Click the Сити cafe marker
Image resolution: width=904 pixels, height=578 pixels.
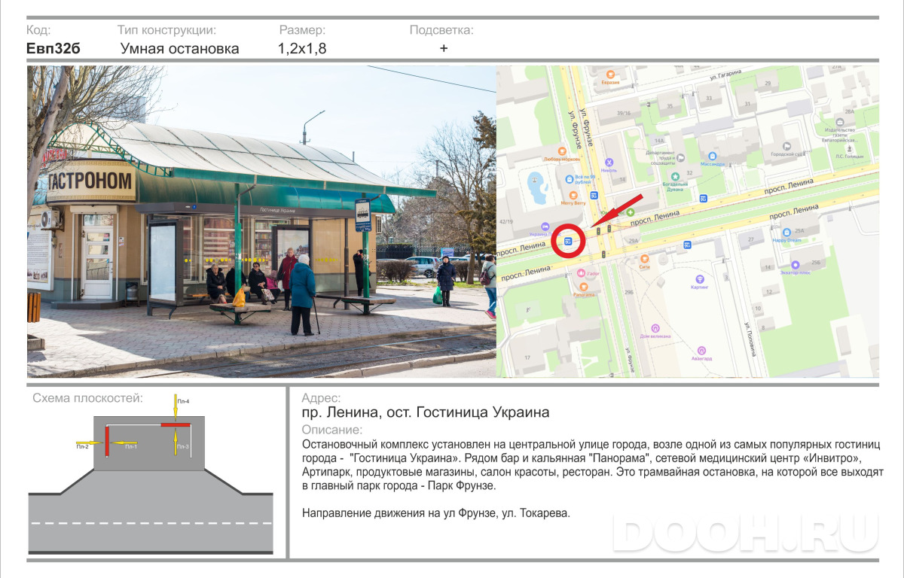click(644, 258)
